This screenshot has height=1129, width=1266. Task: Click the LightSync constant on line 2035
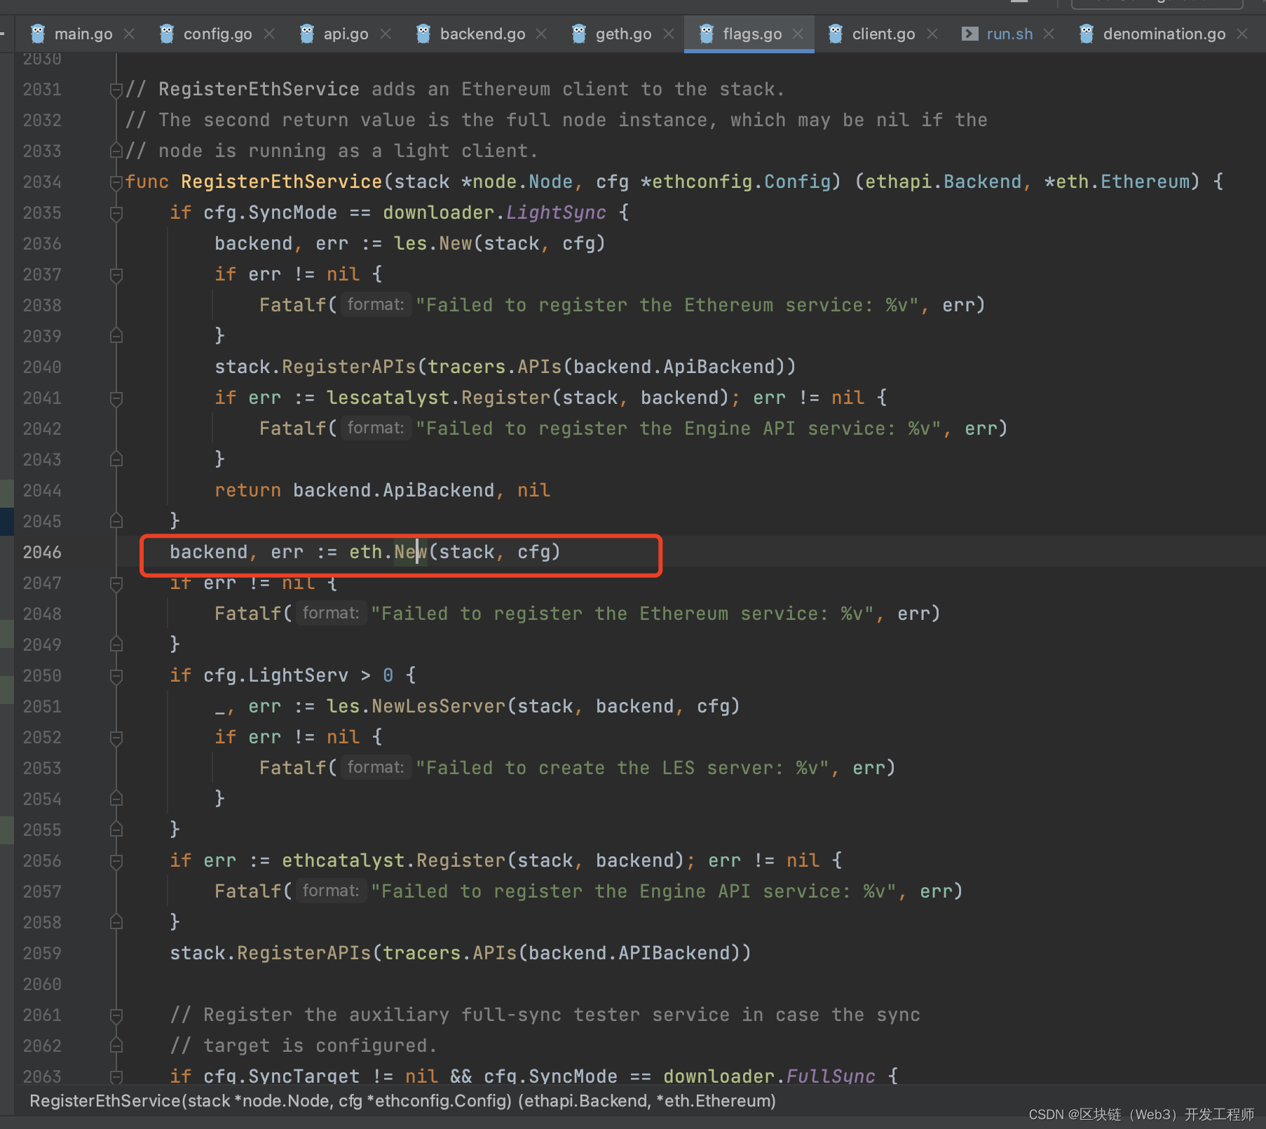556,212
